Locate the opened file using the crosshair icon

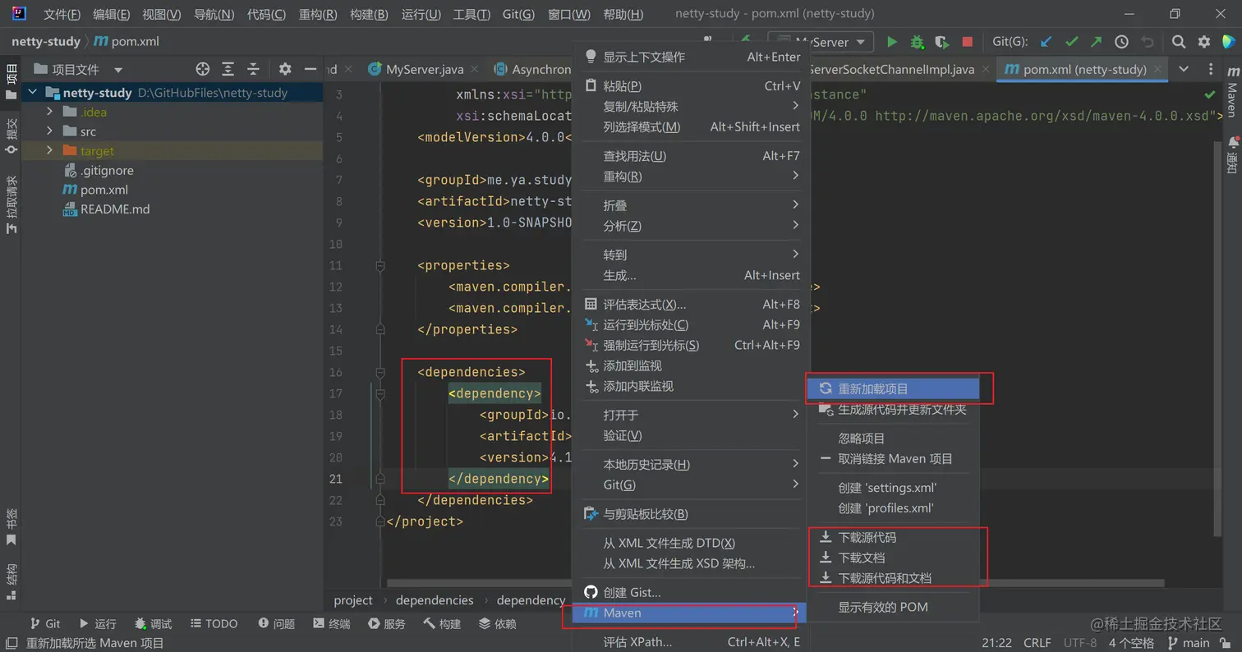pyautogui.click(x=203, y=69)
